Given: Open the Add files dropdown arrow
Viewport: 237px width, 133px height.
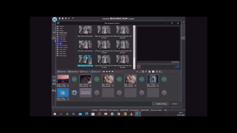Looking at the screenshot, I should pyautogui.click(x=67, y=72).
